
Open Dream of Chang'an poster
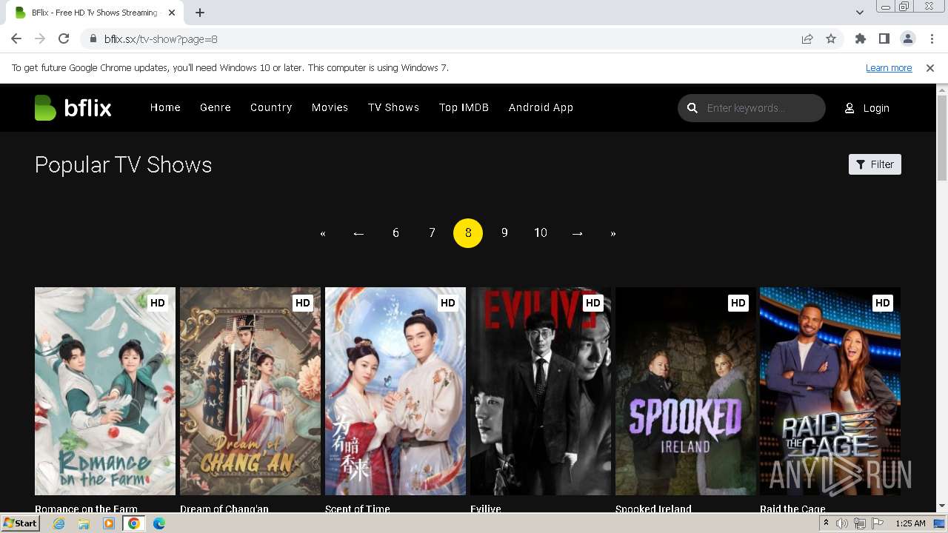tap(250, 391)
